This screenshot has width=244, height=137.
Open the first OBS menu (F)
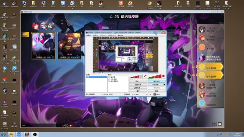point(89,35)
